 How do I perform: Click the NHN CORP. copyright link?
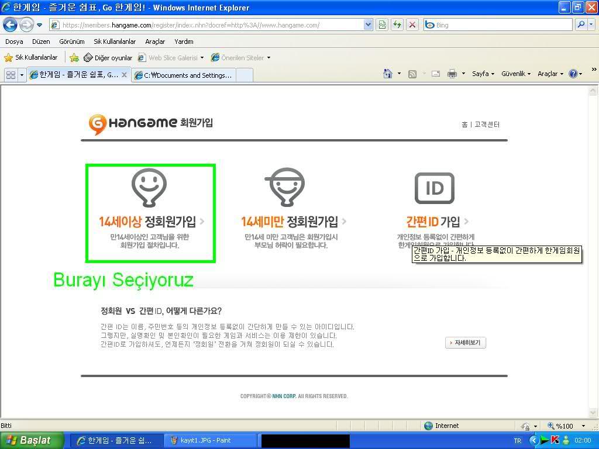[x=284, y=396]
